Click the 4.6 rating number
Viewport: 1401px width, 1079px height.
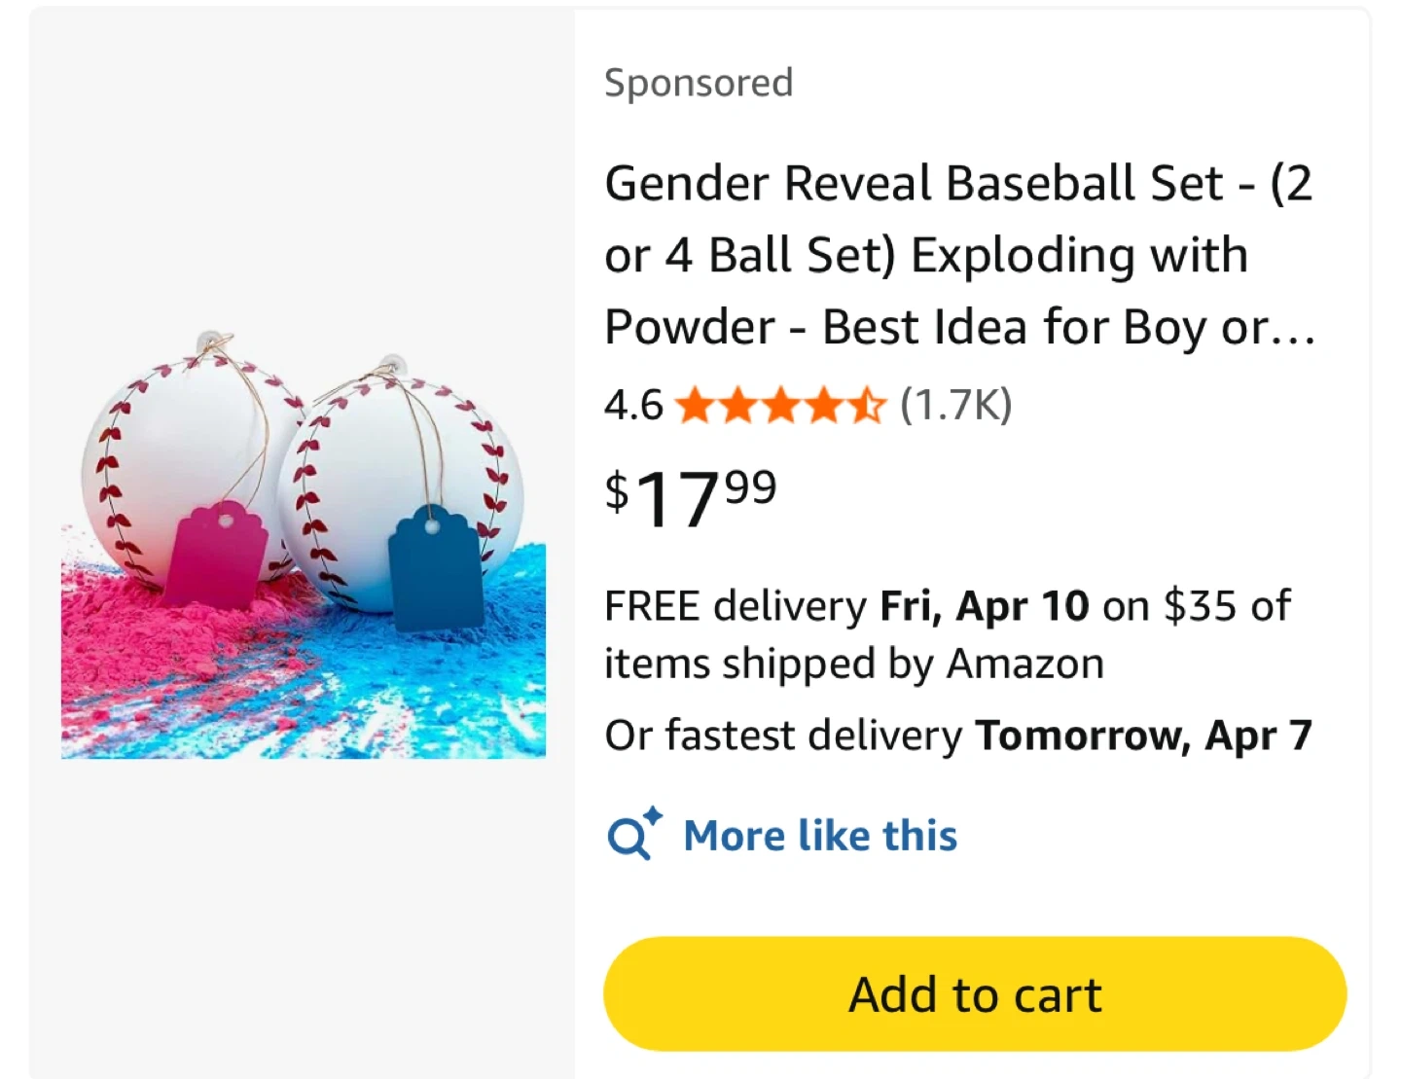tap(633, 406)
